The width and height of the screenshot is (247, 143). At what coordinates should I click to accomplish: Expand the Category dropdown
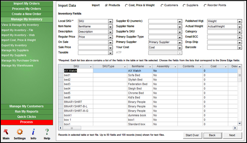click(239, 32)
